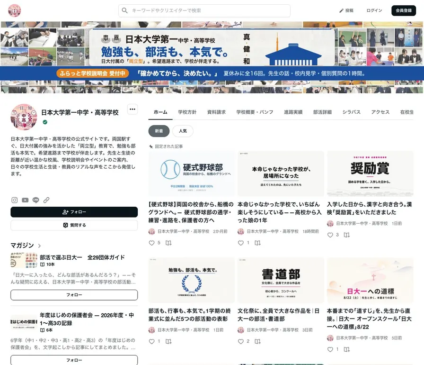The width and height of the screenshot is (424, 365).
Task: Like the 奨励賞 kanji article
Action: pyautogui.click(x=330, y=235)
